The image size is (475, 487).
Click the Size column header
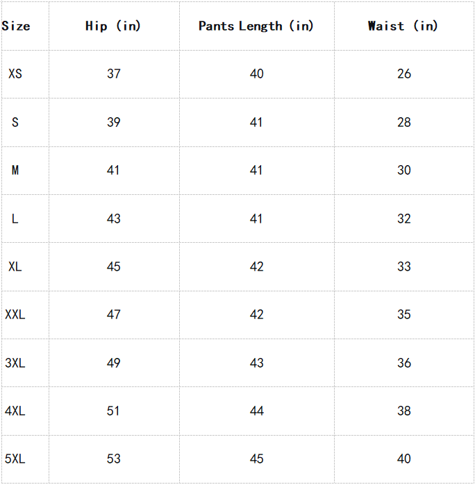point(16,26)
